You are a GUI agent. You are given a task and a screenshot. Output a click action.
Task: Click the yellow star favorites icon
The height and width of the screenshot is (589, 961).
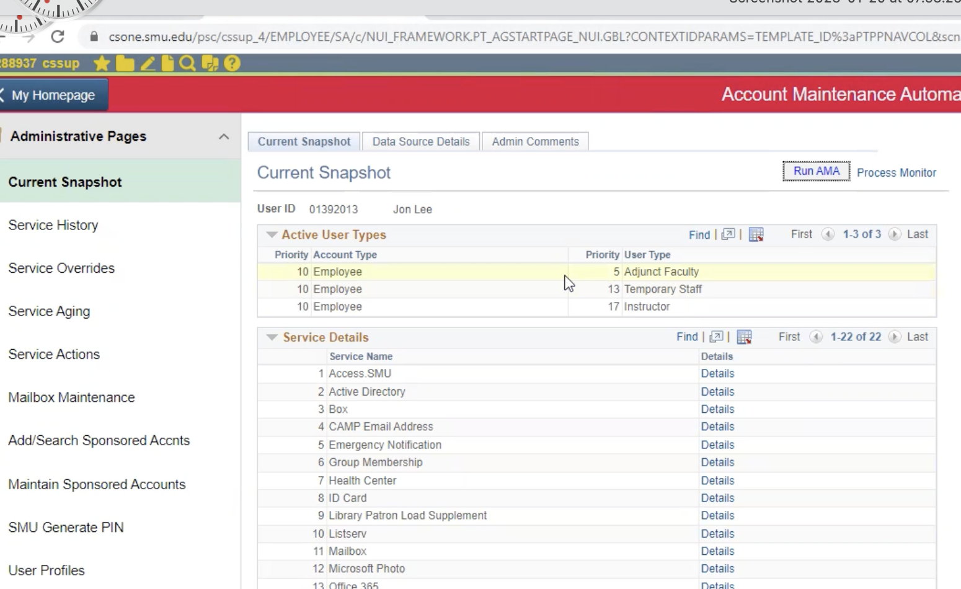[102, 63]
